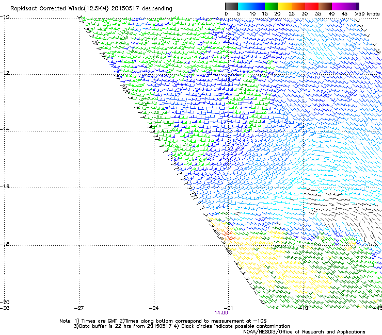Click the 'Note: 1) Times are GMT' line
This screenshot has height=335, width=382.
point(163,321)
